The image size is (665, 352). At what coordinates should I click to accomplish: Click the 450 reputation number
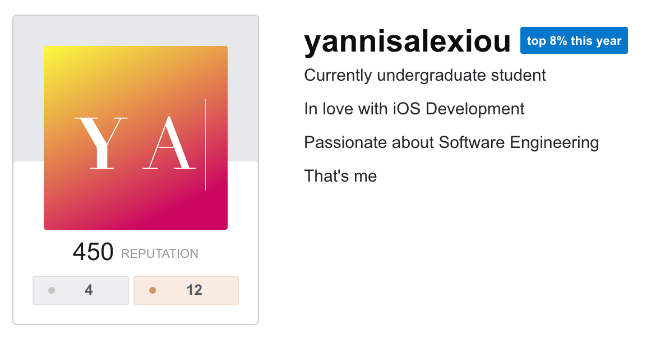click(93, 252)
